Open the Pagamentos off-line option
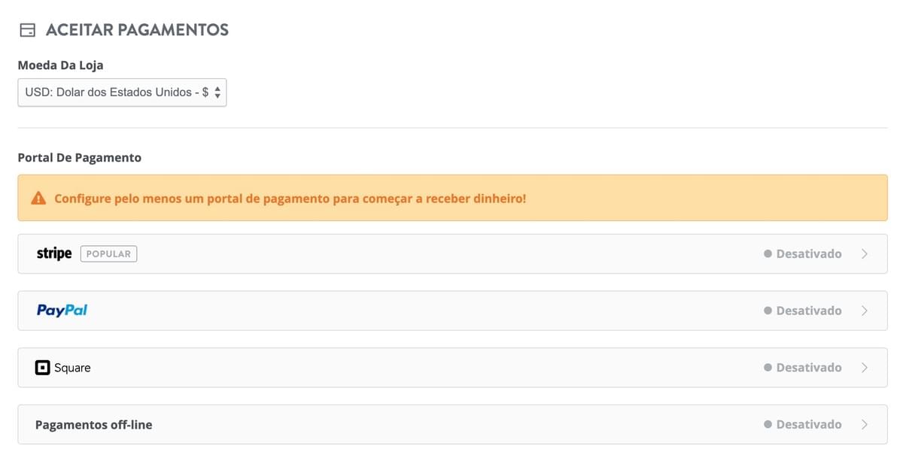 click(x=94, y=425)
